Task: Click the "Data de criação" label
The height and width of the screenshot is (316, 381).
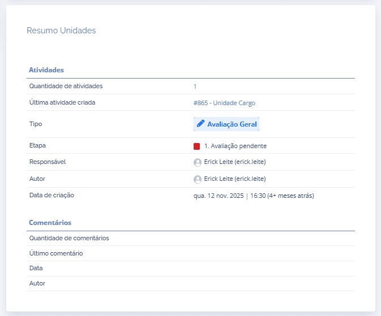Action: 52,195
